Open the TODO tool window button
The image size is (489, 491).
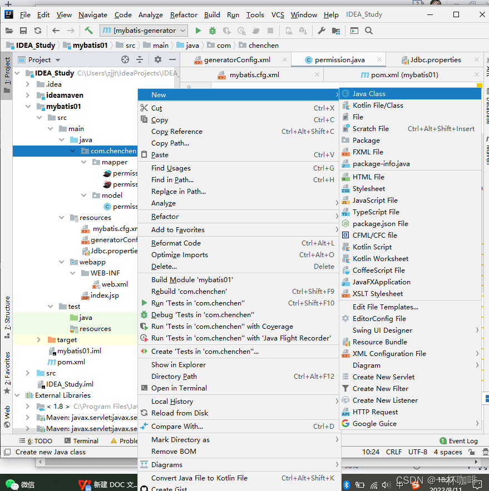[36, 441]
